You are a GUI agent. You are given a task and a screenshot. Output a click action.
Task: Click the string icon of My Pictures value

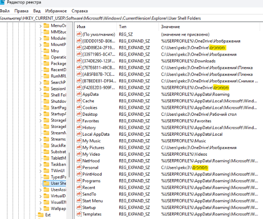tap(79, 147)
